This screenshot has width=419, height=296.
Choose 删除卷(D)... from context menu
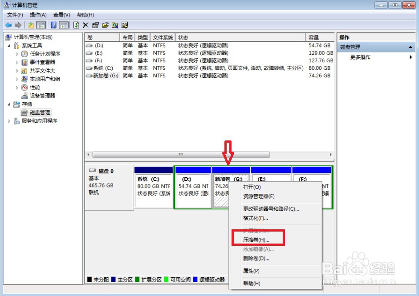tap(276, 258)
